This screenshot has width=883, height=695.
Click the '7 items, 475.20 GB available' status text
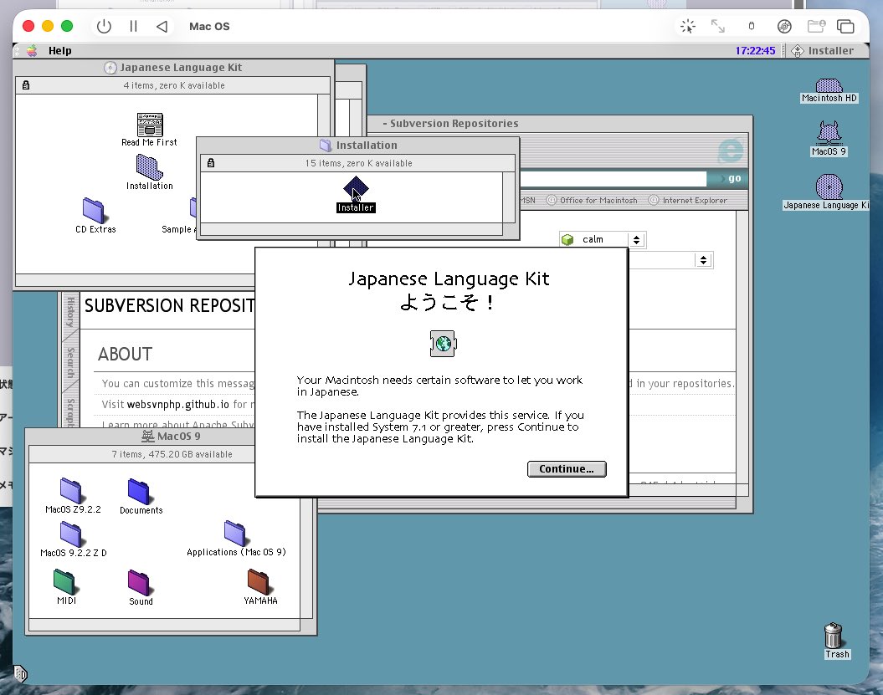coord(172,454)
